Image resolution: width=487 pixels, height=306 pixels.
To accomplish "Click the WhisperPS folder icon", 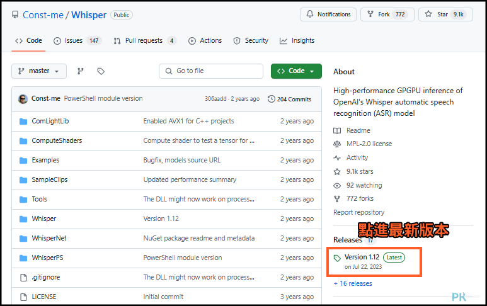I will click(x=23, y=258).
